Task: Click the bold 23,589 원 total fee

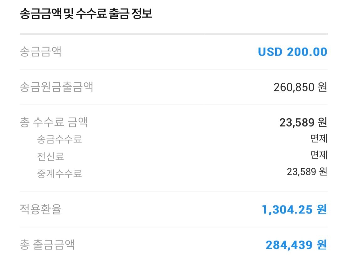Action: point(303,122)
